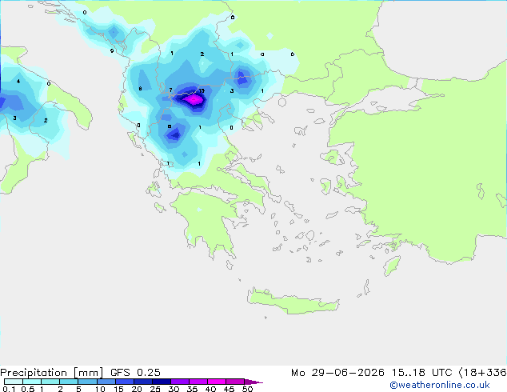Click the 'Mo 29-06-2026' date text
Screen dimensions: 507x392
[x=337, y=373]
